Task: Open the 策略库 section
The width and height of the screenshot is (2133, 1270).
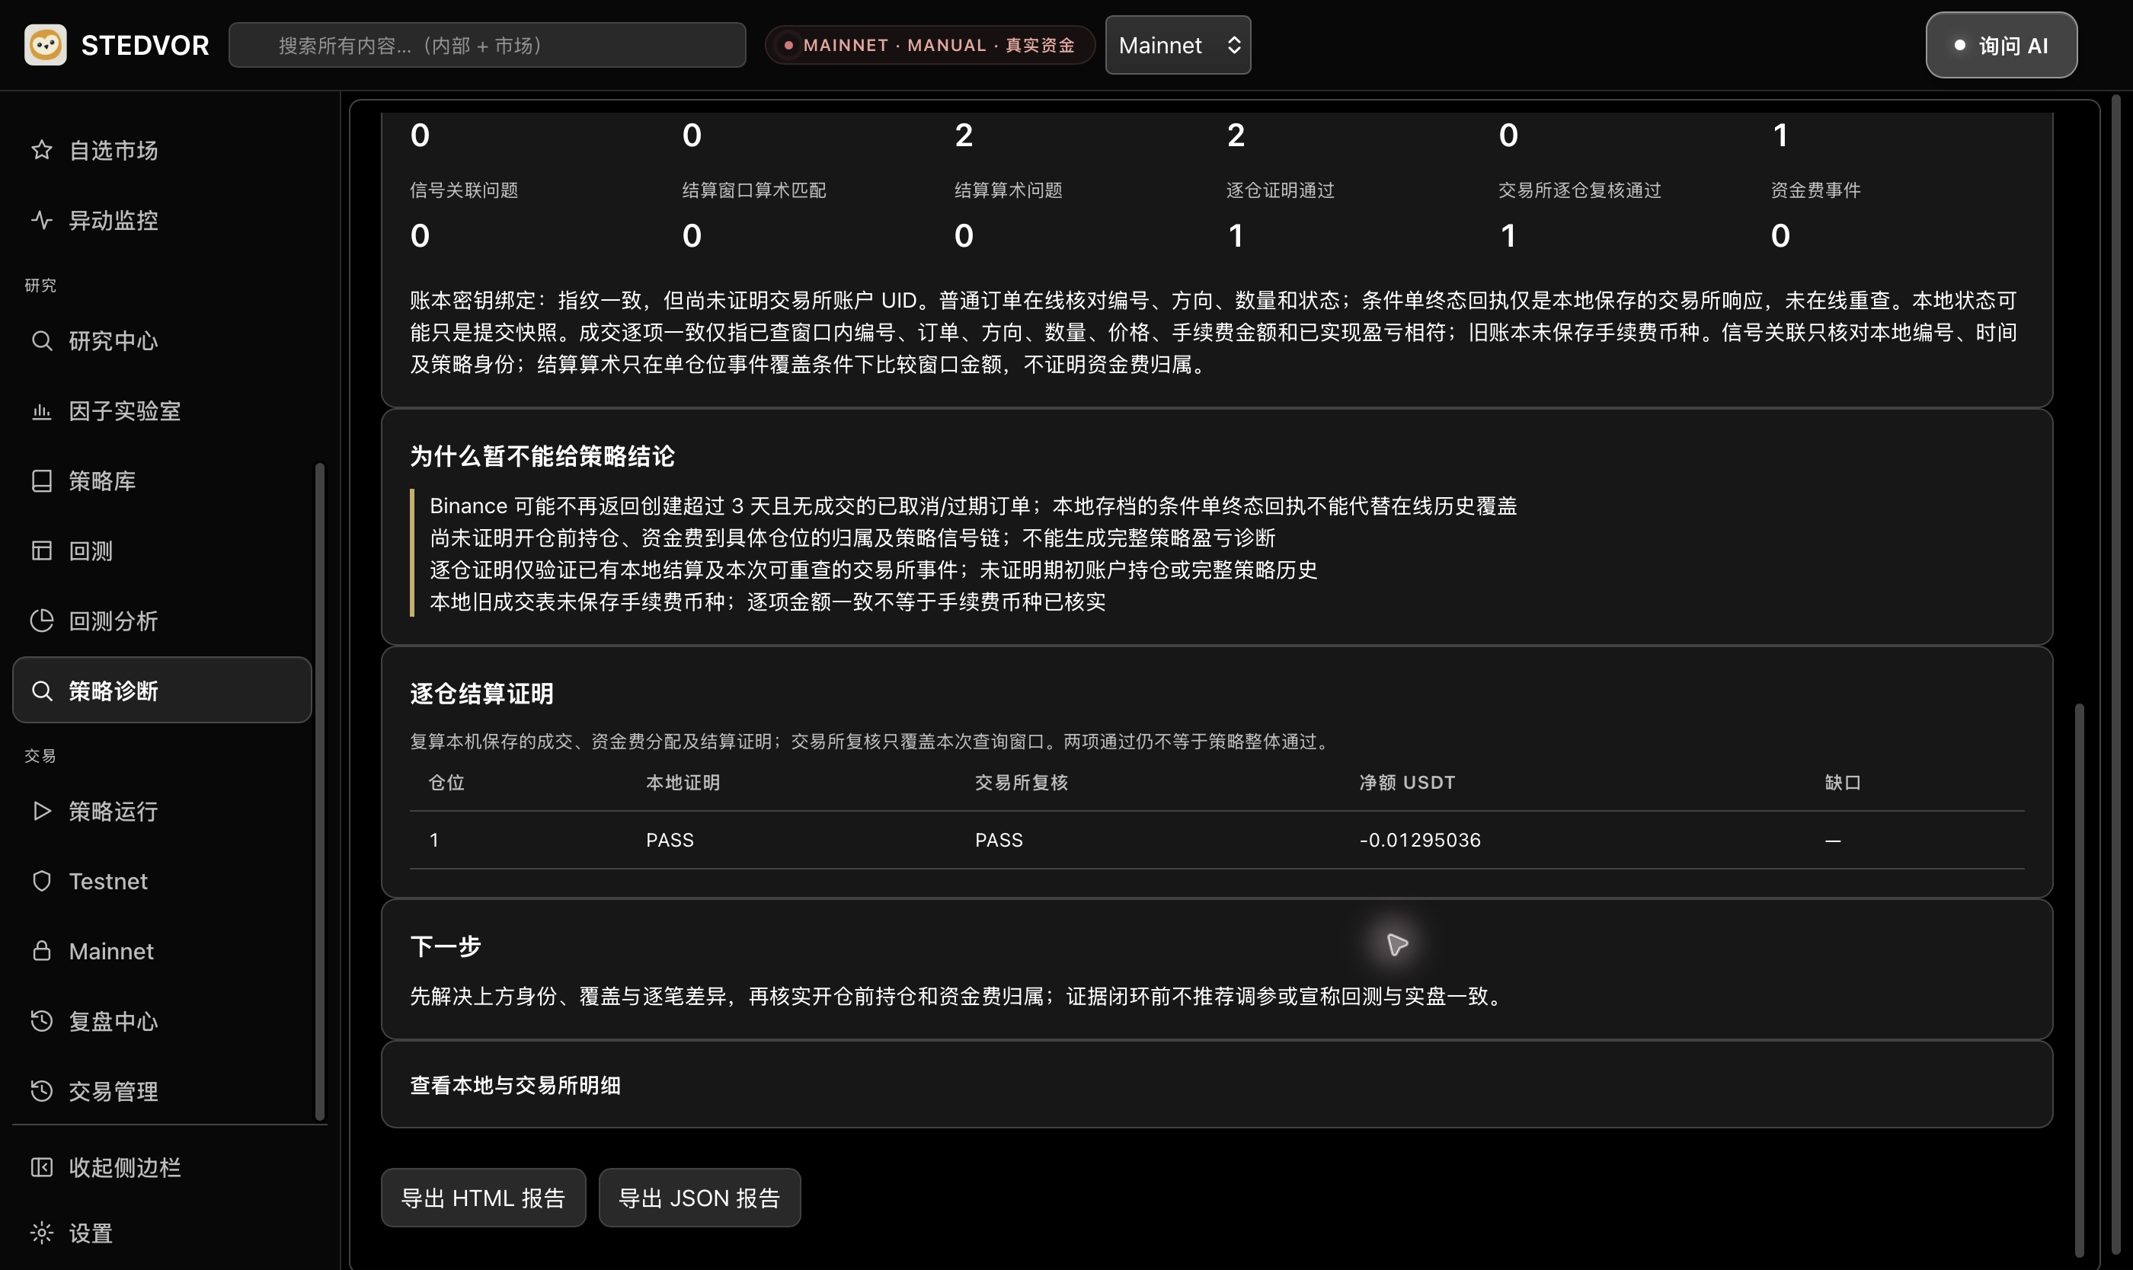Action: tap(163, 481)
